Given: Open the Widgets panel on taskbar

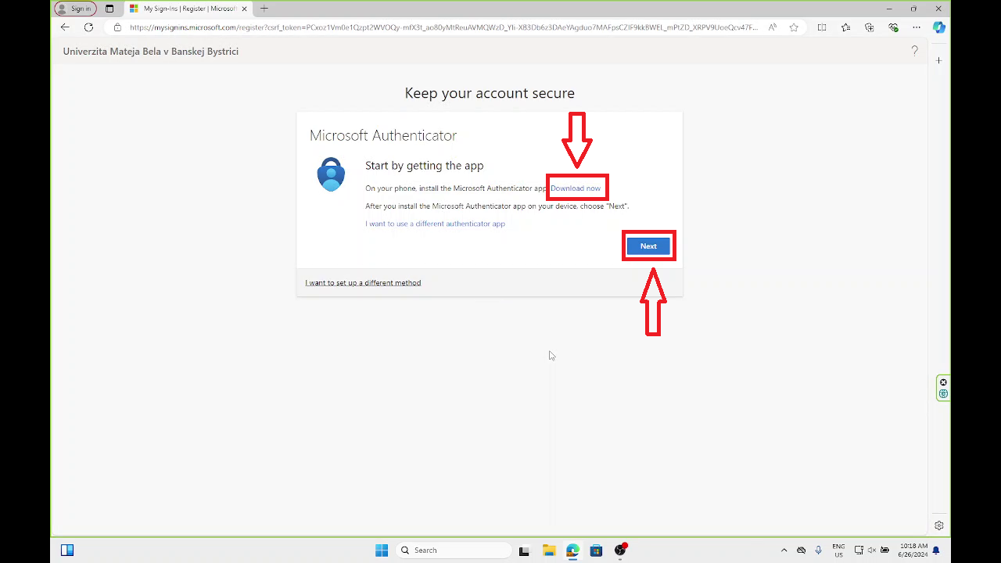Looking at the screenshot, I should pyautogui.click(x=67, y=550).
